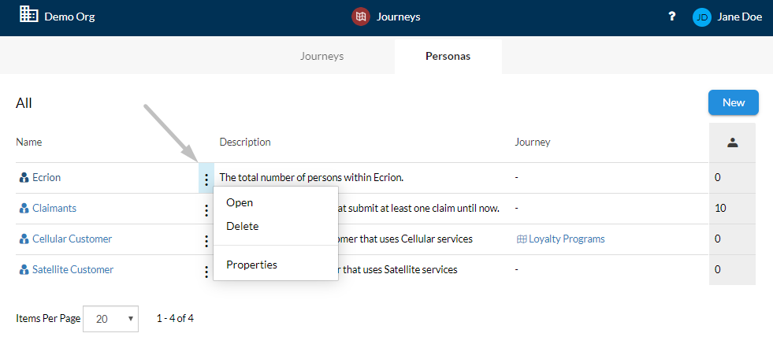Open the red Journeys map icon
This screenshot has height=348, width=773.
361,17
